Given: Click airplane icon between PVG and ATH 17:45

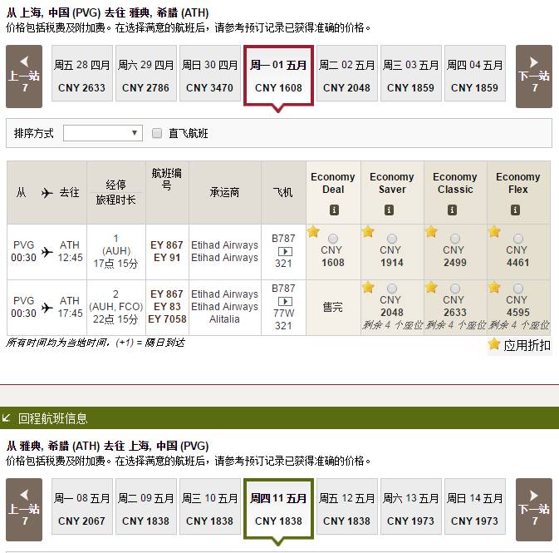Looking at the screenshot, I should click(x=47, y=308).
